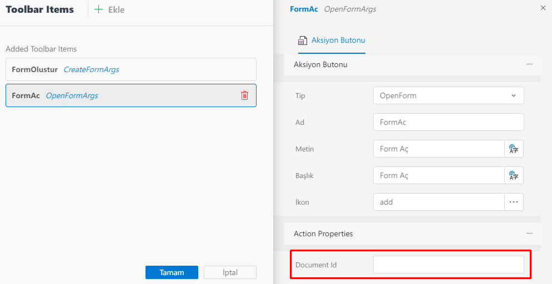
Task: Select the FormOlustur toolbar item
Action: 131,69
